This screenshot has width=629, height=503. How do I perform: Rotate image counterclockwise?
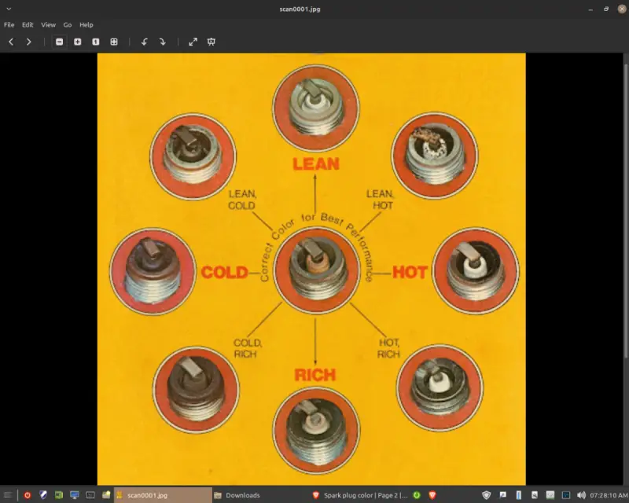(145, 42)
